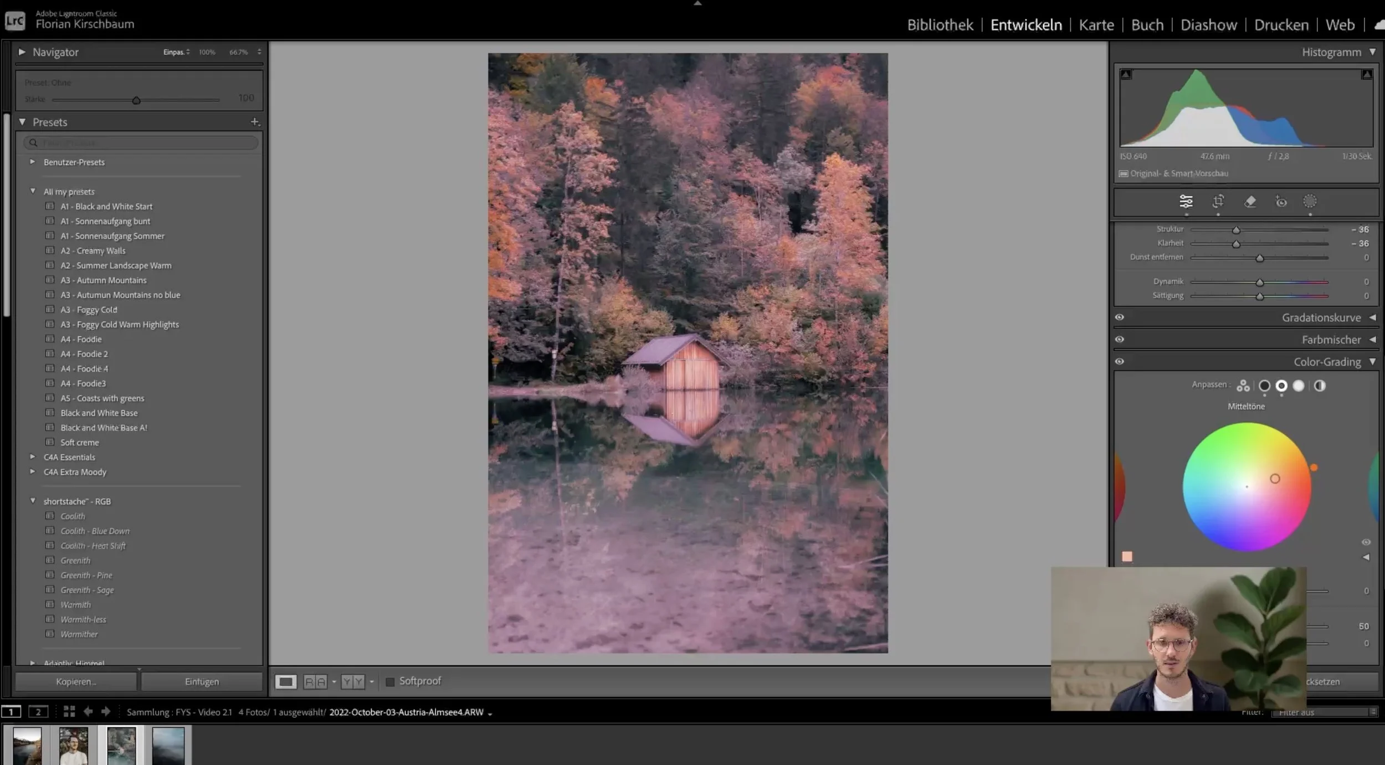
Task: Open grid view icon in filmstrip bar
Action: (69, 711)
